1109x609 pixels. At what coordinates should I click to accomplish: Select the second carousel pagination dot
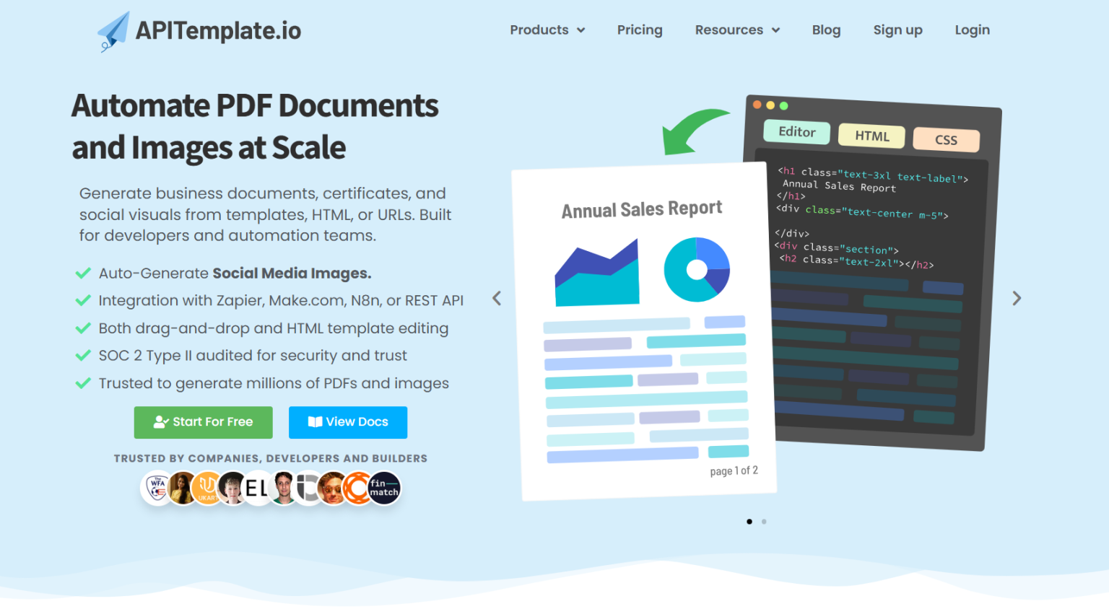764,521
